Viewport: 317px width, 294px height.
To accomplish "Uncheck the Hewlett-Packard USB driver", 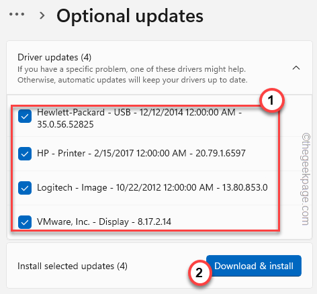I will 25,116.
